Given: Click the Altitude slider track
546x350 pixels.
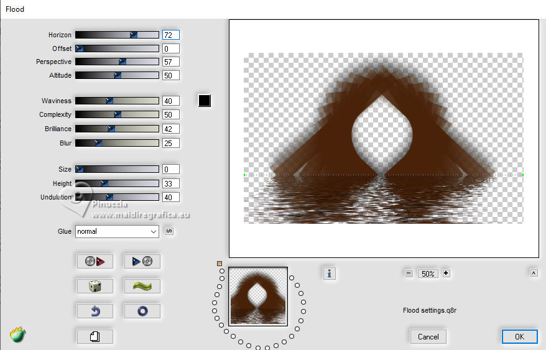Looking at the screenshot, I should [x=117, y=75].
